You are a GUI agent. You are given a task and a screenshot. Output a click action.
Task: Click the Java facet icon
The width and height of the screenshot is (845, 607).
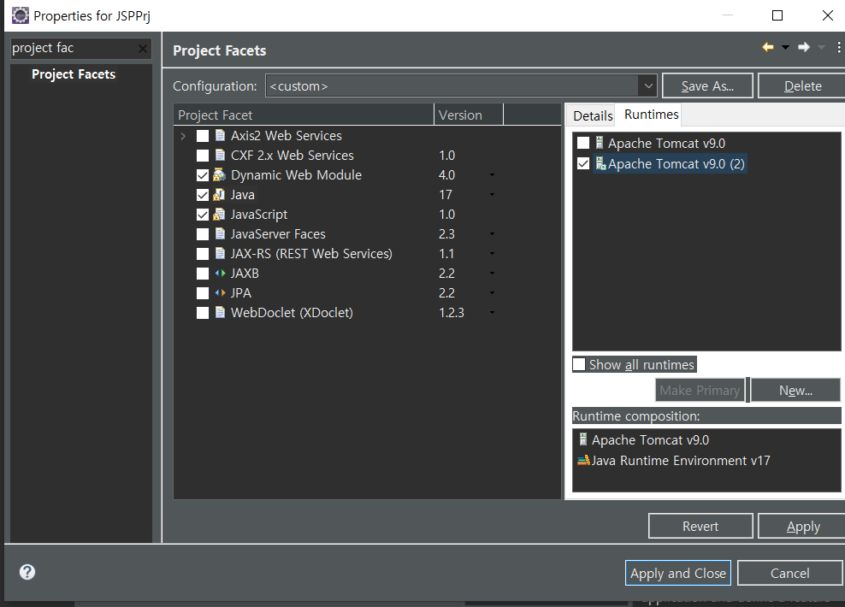(219, 194)
